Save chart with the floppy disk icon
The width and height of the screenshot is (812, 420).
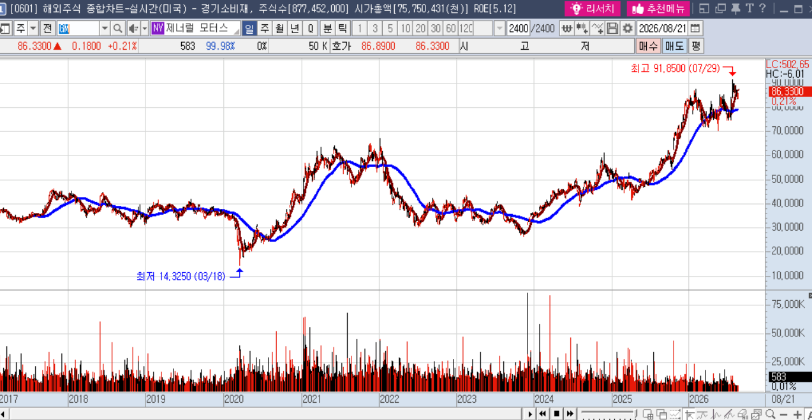(x=612, y=29)
